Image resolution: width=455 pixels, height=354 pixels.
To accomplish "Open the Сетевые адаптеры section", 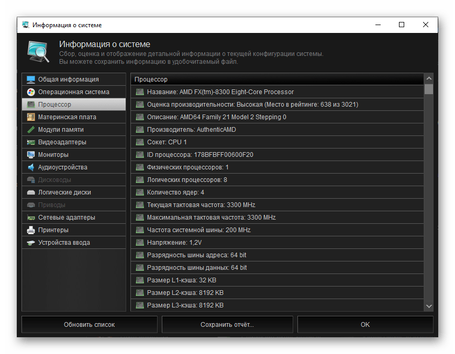I will [74, 218].
